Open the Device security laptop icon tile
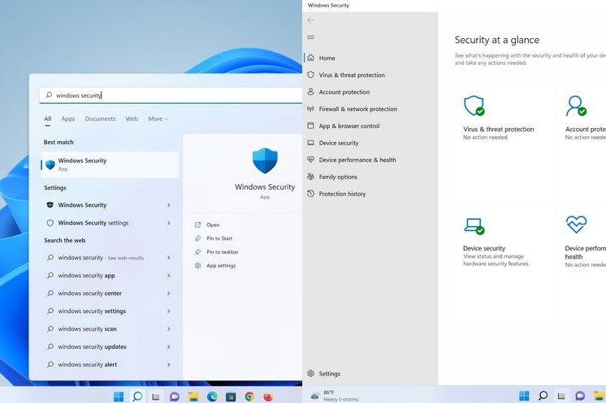The image size is (606, 403). (x=474, y=225)
